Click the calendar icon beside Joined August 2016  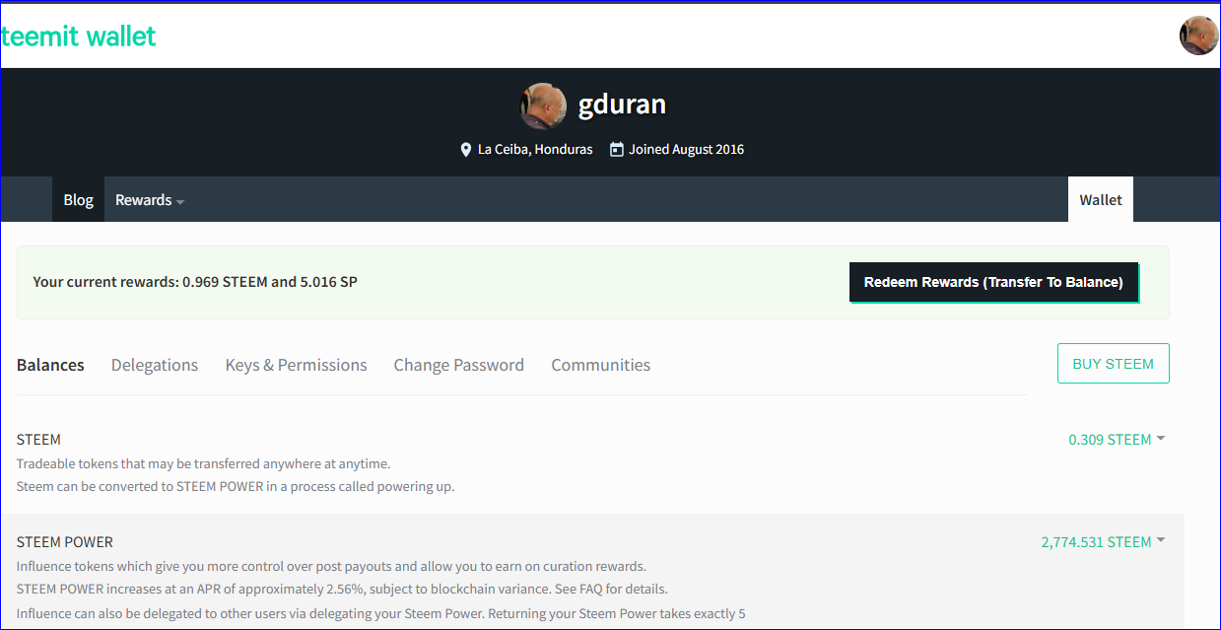click(x=617, y=150)
